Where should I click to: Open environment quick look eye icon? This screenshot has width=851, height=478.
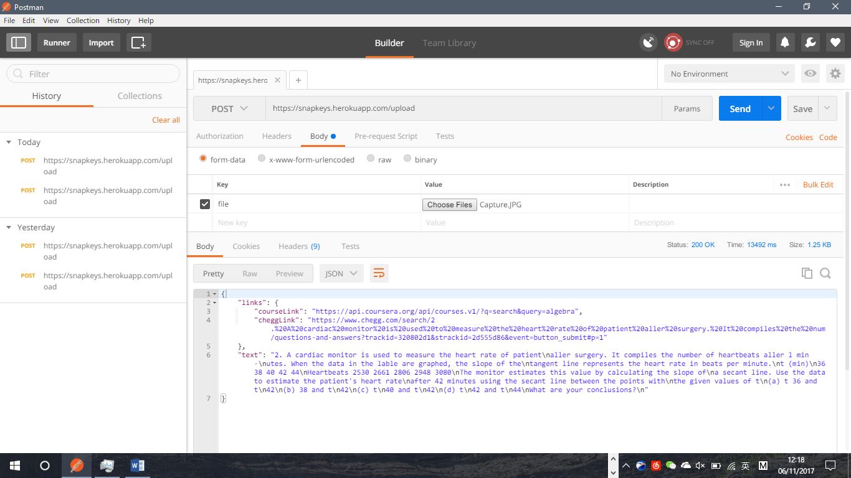(x=810, y=73)
